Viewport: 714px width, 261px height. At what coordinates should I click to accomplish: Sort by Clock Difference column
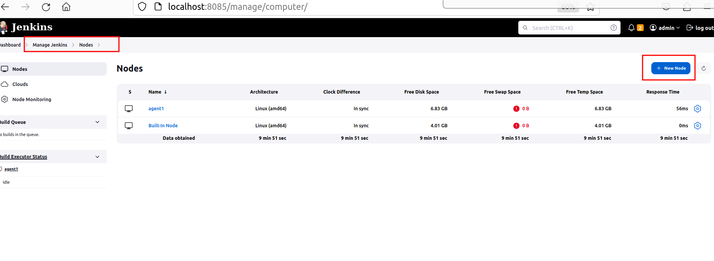click(342, 92)
